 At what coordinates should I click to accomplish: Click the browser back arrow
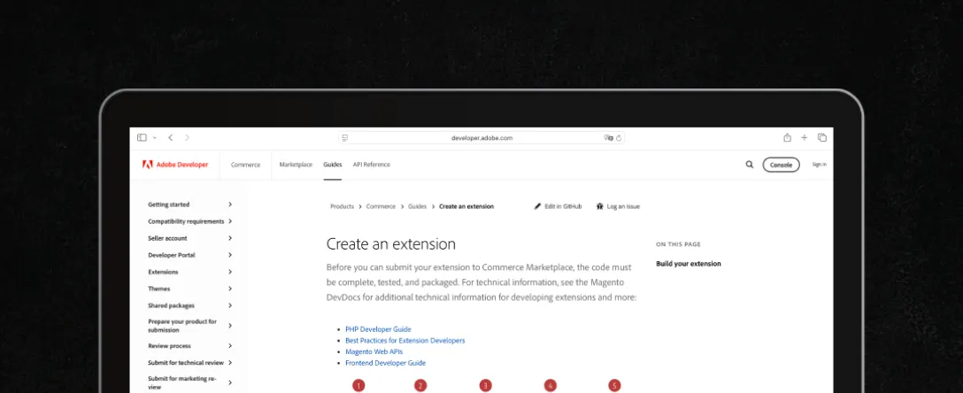coord(171,137)
